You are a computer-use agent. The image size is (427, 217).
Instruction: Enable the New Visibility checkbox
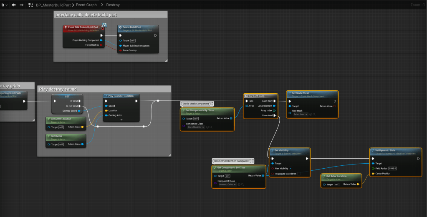click(291, 168)
